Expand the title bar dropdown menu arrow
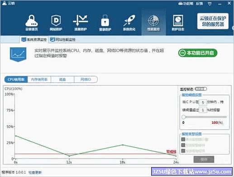Viewport: 234px width, 177px height. tap(210, 4)
